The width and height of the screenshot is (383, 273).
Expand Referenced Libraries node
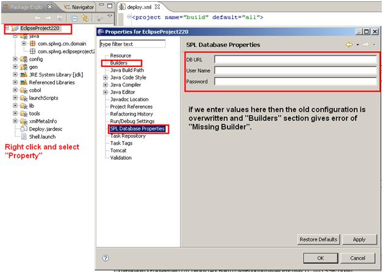15,82
